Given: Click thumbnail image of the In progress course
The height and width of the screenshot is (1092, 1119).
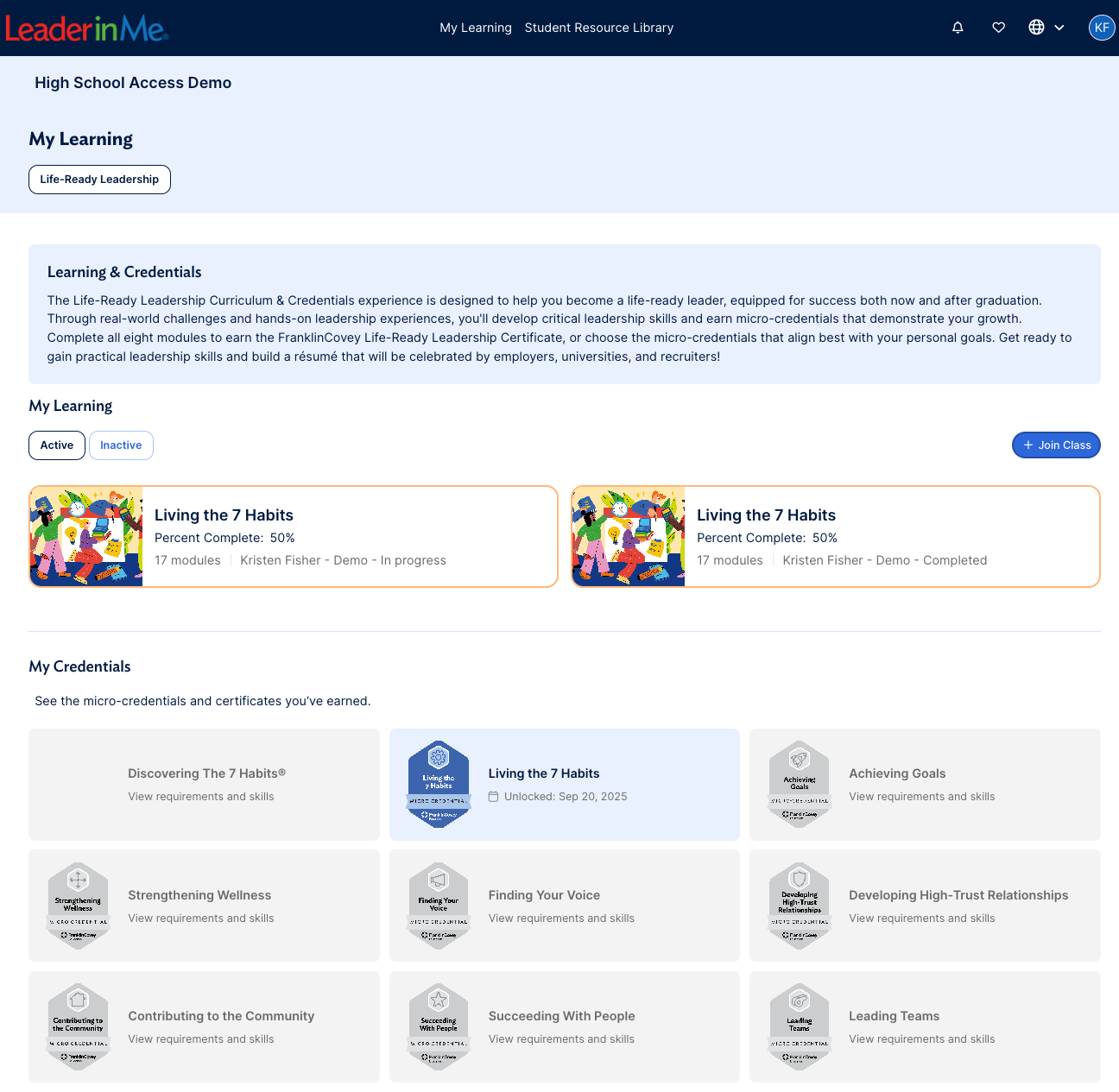Looking at the screenshot, I should point(86,536).
